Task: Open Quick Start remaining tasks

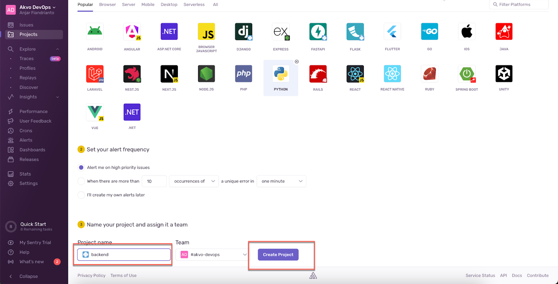Action: (x=34, y=227)
